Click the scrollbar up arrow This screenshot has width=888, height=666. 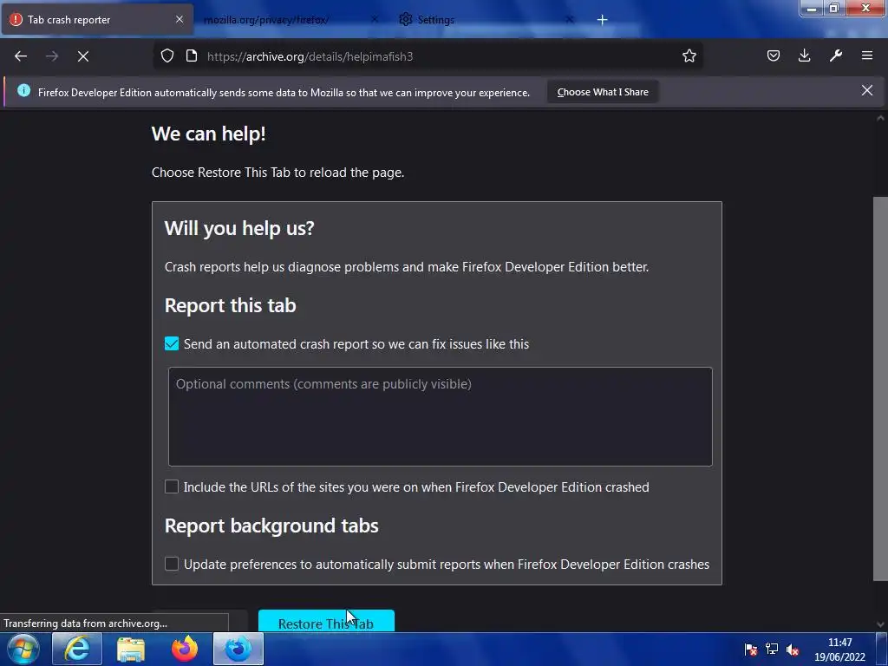coord(880,118)
